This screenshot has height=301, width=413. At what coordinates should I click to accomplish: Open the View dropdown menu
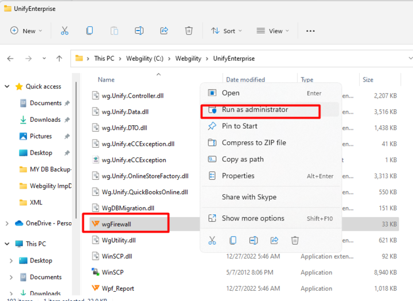[272, 31]
